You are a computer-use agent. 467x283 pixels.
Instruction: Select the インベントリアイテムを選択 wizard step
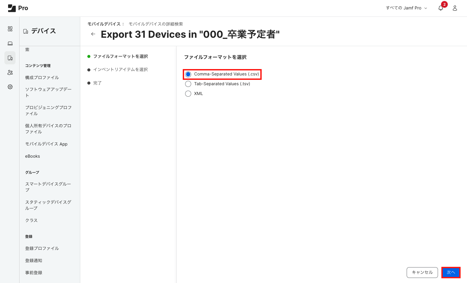click(120, 69)
